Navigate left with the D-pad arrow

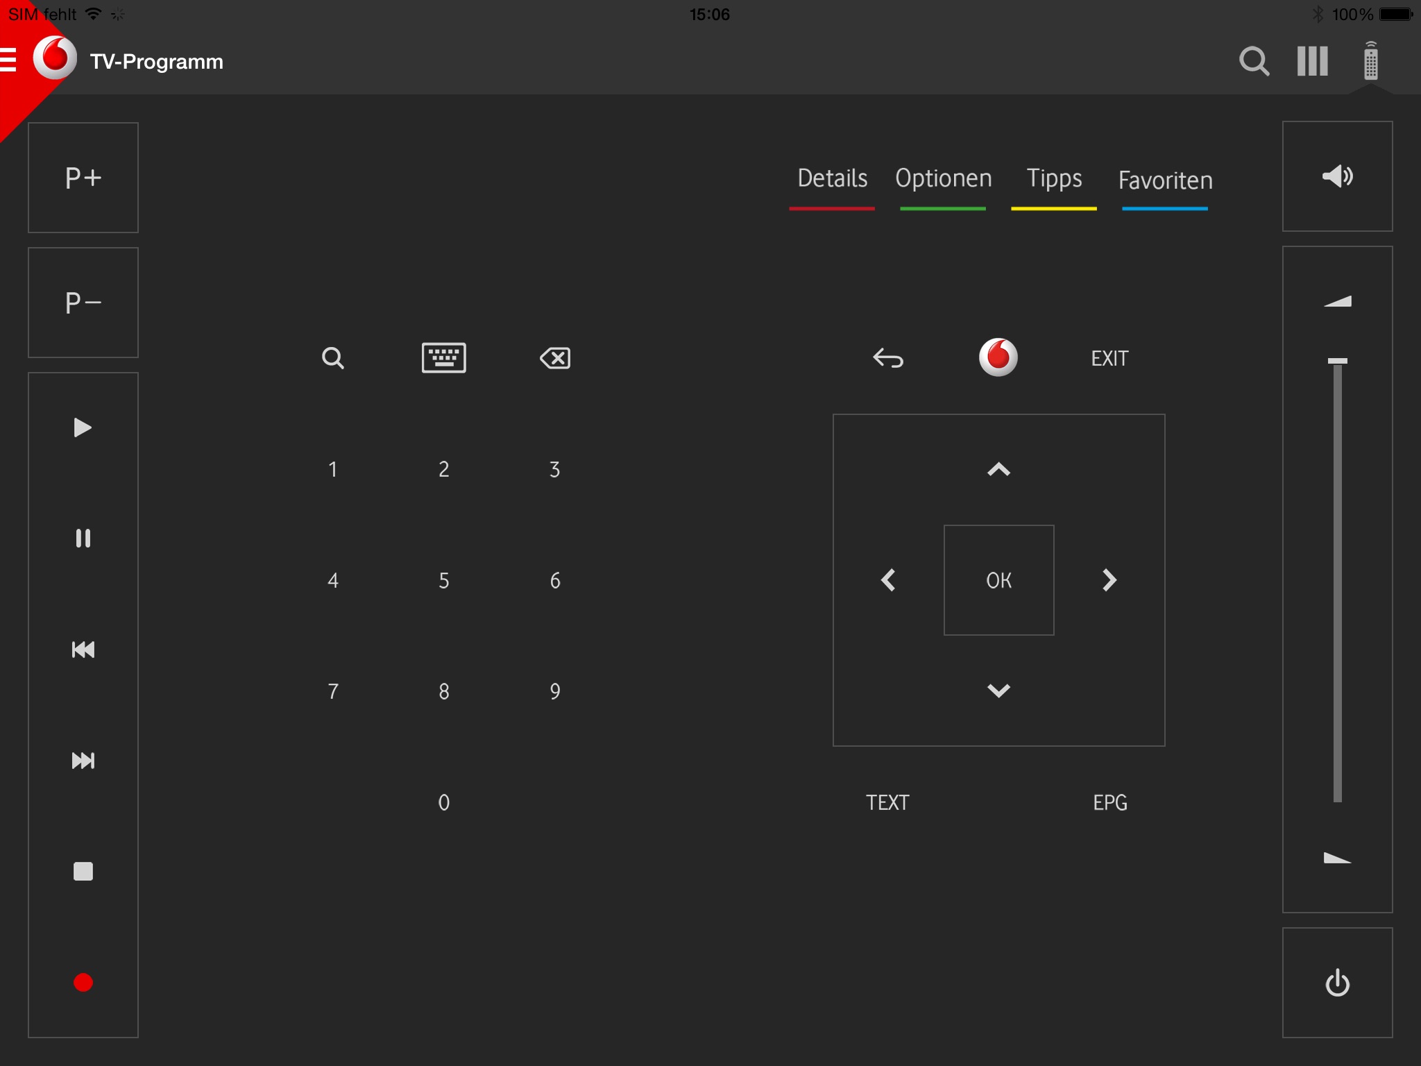pyautogui.click(x=888, y=580)
